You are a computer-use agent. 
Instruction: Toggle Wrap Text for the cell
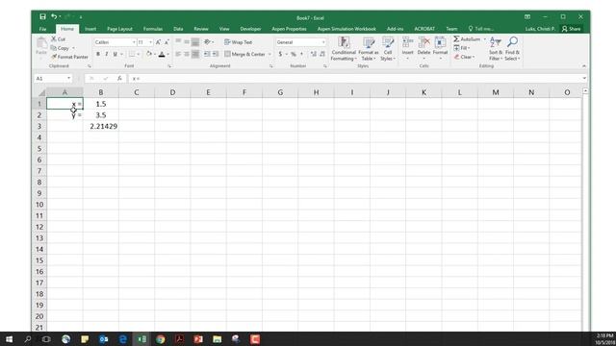(x=239, y=42)
